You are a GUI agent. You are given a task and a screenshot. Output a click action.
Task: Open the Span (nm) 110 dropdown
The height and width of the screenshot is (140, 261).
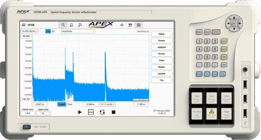(x=43, y=113)
